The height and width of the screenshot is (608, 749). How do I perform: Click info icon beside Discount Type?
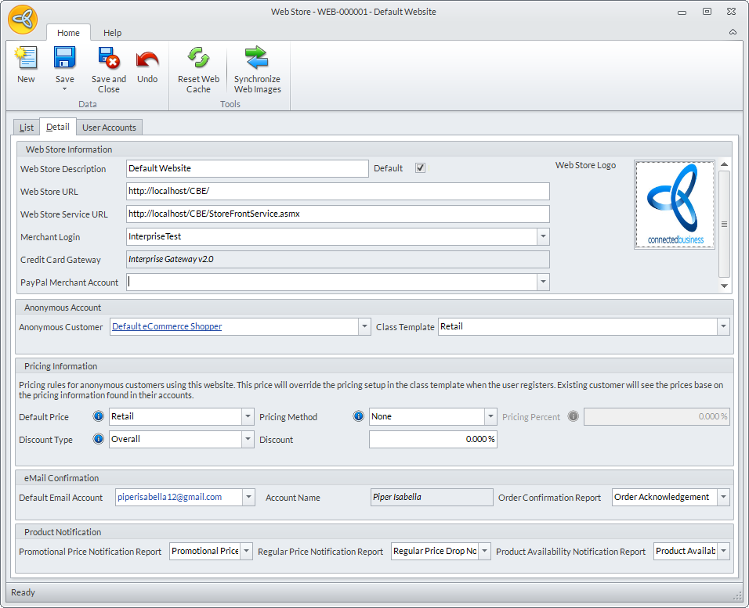tap(99, 440)
